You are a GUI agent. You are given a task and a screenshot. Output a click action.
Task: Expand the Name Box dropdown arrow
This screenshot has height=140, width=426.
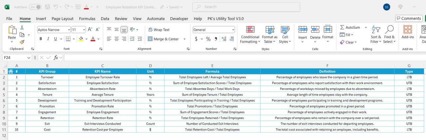tap(29, 57)
